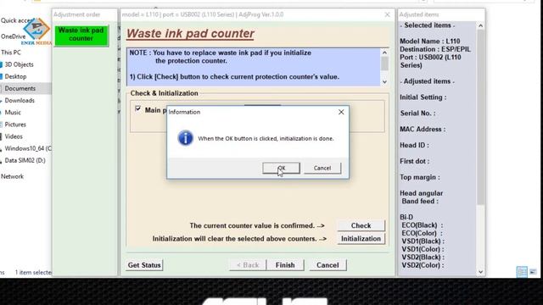Select Documents in Explorer sidebar
The image size is (543, 305).
[x=20, y=88]
